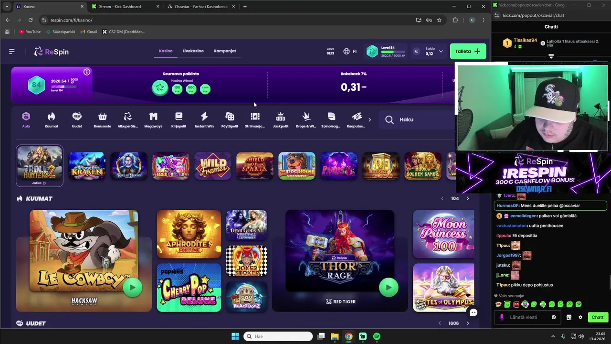The width and height of the screenshot is (611, 344).
Task: Open the Wild Frames game thumbnail
Action: pyautogui.click(x=213, y=166)
